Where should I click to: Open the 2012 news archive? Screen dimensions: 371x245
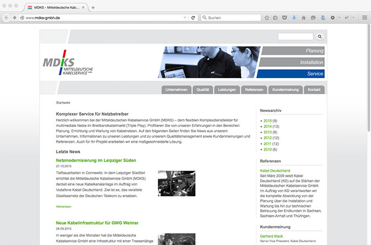pos(268,138)
